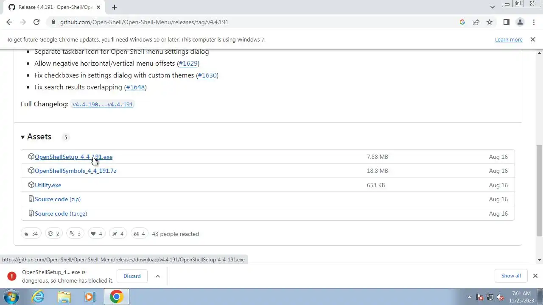Screen dimensions: 543x305
Task: Go back to the previous page
Action: click(x=9, y=22)
